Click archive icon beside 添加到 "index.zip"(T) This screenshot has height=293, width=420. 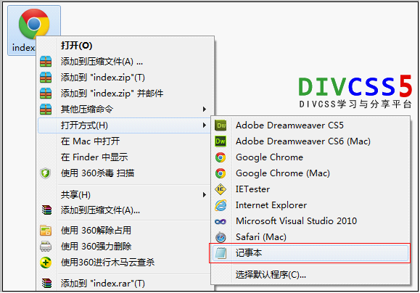[x=46, y=78]
